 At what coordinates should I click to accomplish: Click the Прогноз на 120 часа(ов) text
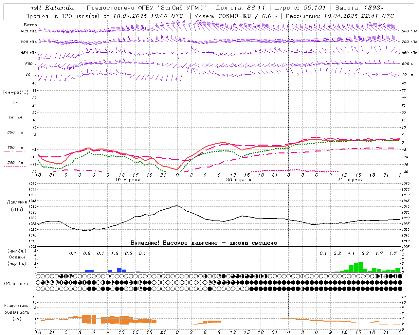tap(63, 16)
